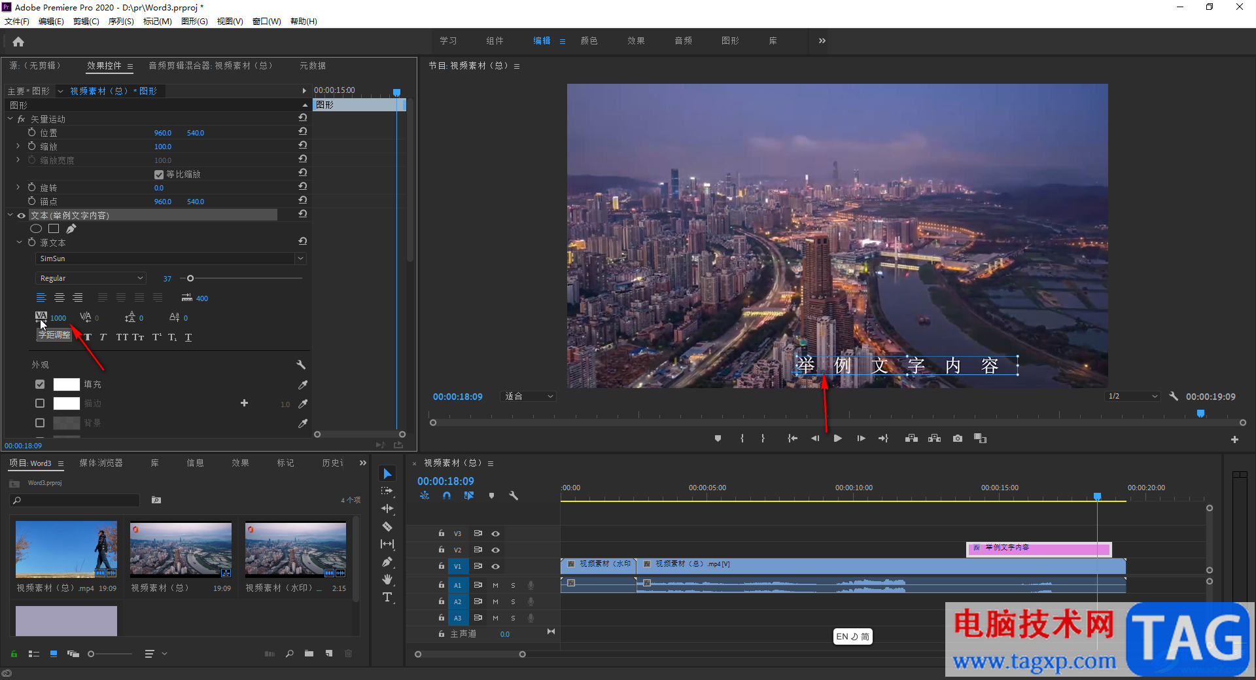The width and height of the screenshot is (1256, 680).
Task: Collapse the Source Text section
Action: [x=19, y=242]
